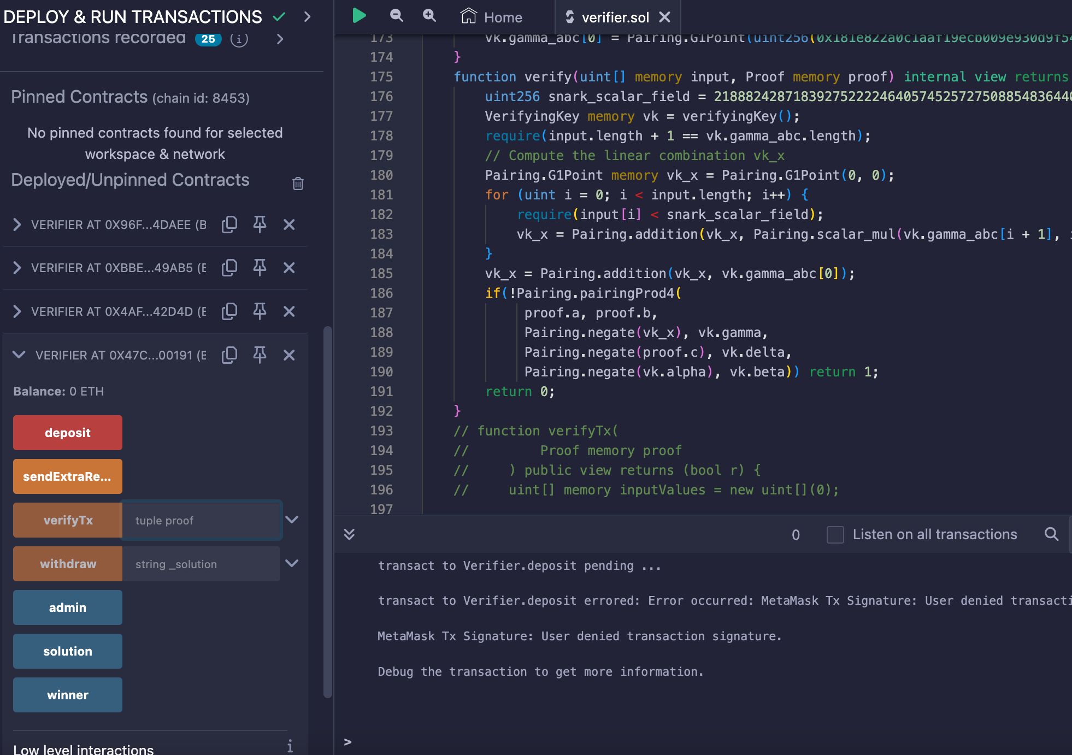The image size is (1072, 755).
Task: Copy address of VERIFIER AT 0XBBE...49AB5
Action: 229,268
